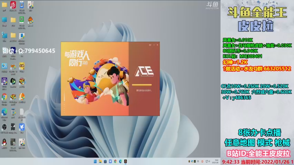Open the blue QR code image file
Viewport: 294px width, 165px height.
pos(22,5)
